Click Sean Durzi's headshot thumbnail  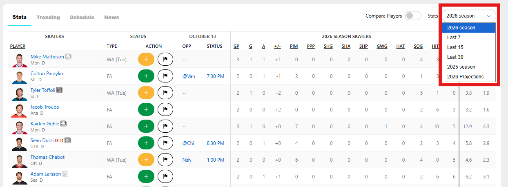coord(18,143)
